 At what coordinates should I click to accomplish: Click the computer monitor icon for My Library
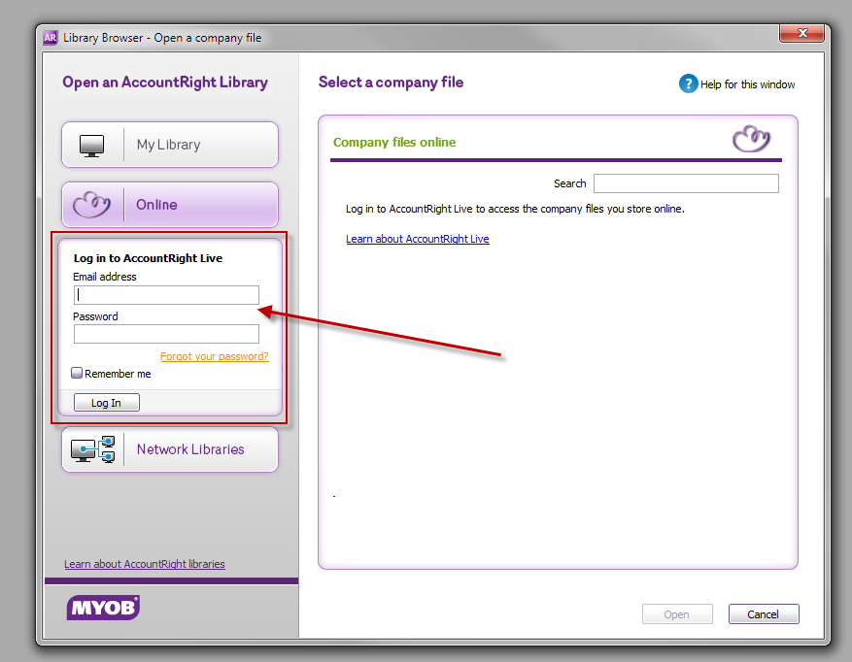91,146
